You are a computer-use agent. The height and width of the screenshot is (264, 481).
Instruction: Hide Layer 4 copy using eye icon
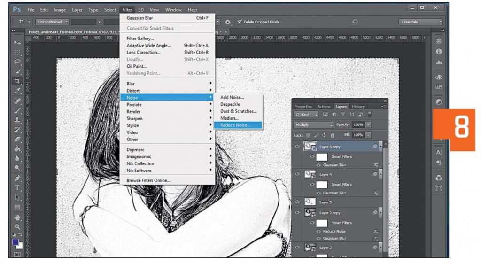(297, 147)
